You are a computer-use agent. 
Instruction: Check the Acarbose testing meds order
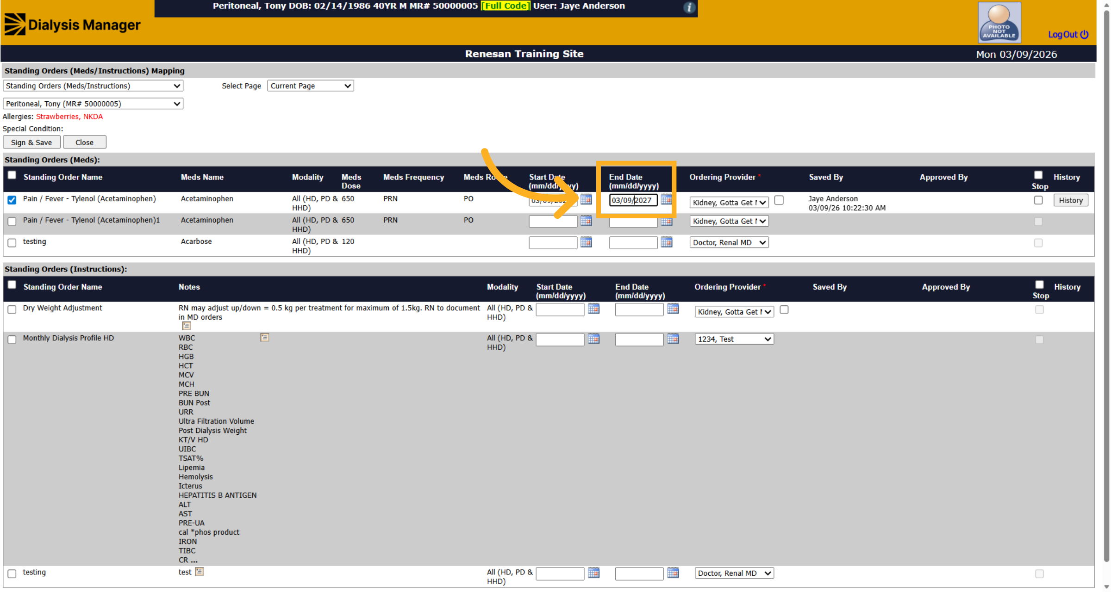tap(12, 242)
